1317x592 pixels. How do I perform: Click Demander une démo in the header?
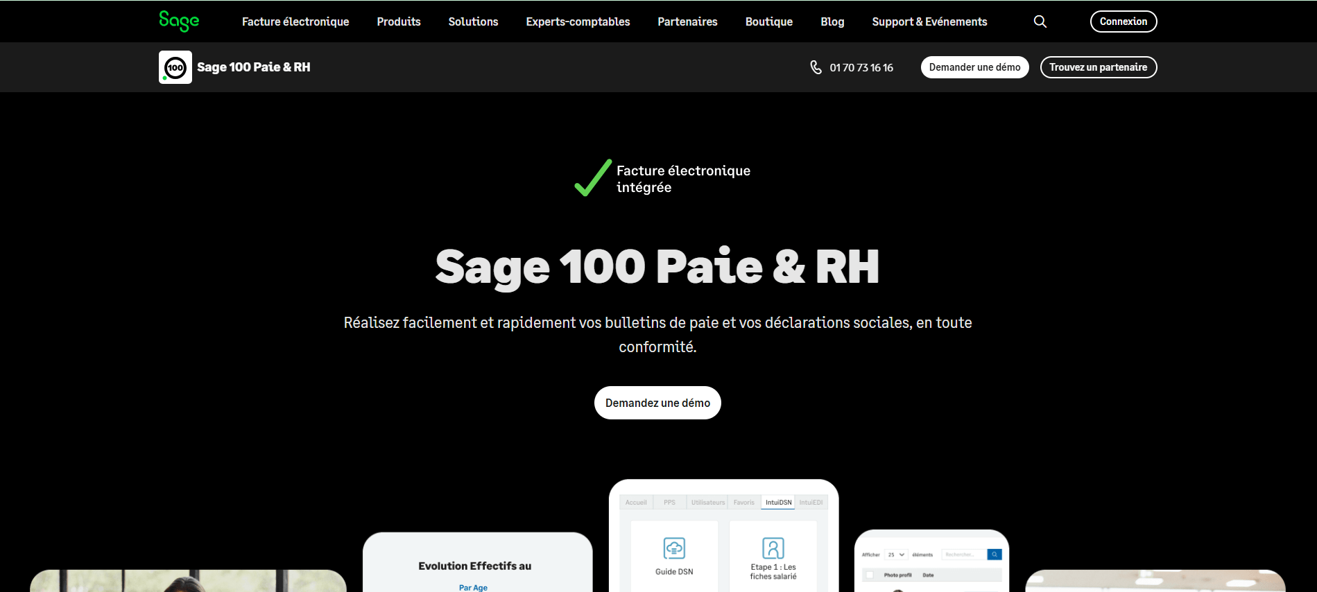[974, 67]
